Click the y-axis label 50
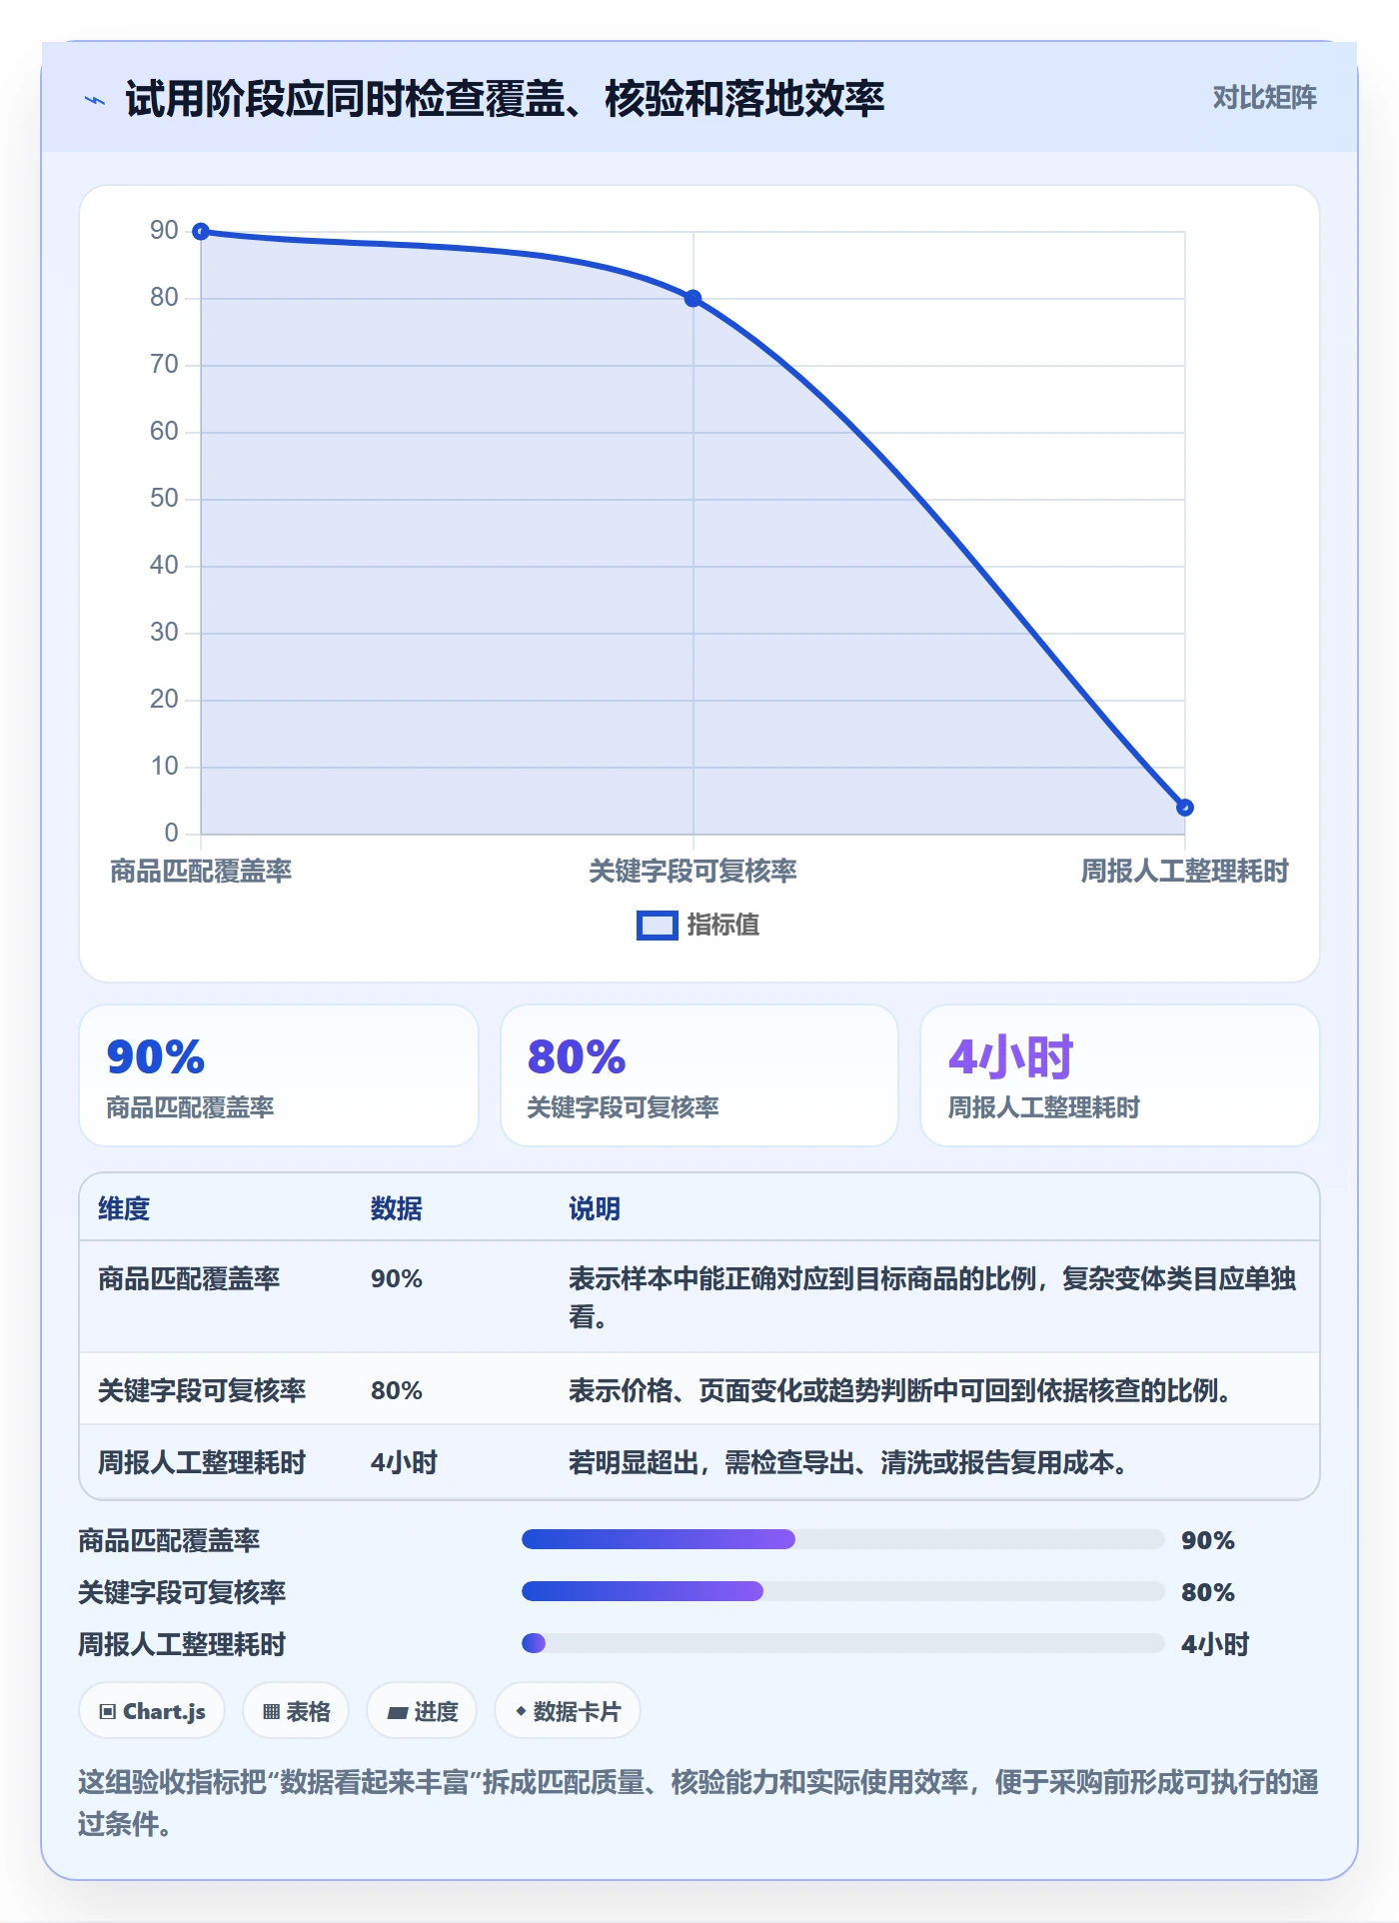 click(164, 499)
